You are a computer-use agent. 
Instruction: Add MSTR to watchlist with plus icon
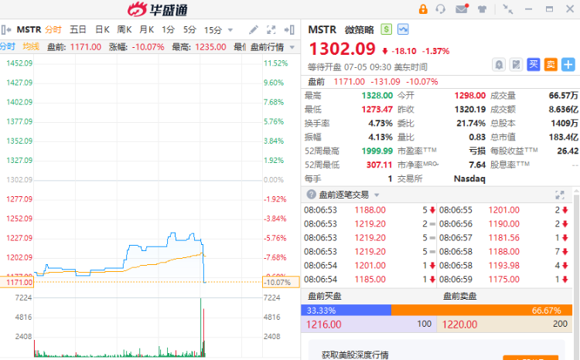coord(568,65)
